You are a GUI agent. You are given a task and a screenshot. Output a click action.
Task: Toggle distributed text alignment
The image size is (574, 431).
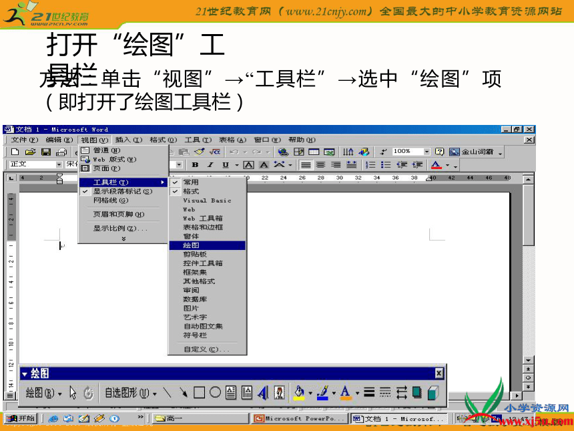[x=352, y=165]
